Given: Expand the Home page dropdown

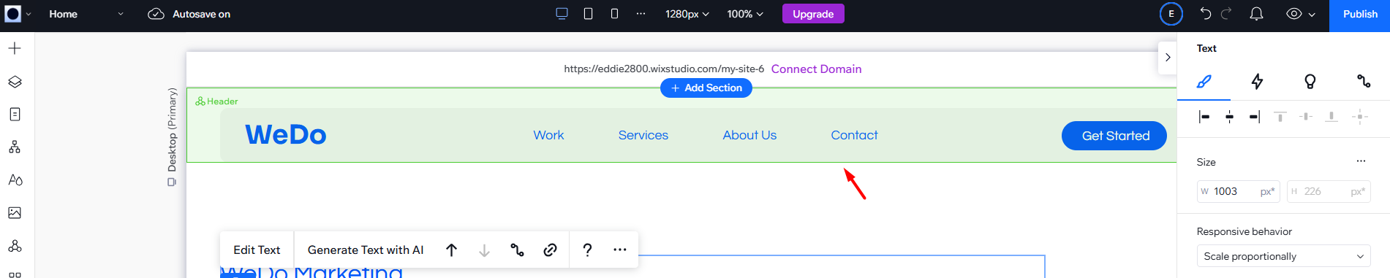Looking at the screenshot, I should [x=120, y=14].
